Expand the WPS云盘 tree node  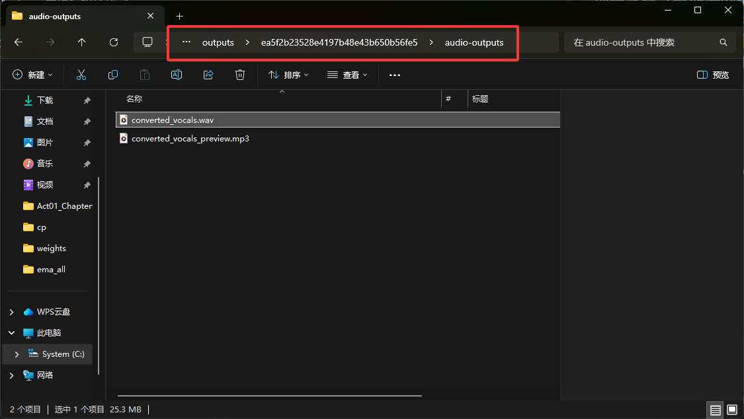tap(12, 312)
